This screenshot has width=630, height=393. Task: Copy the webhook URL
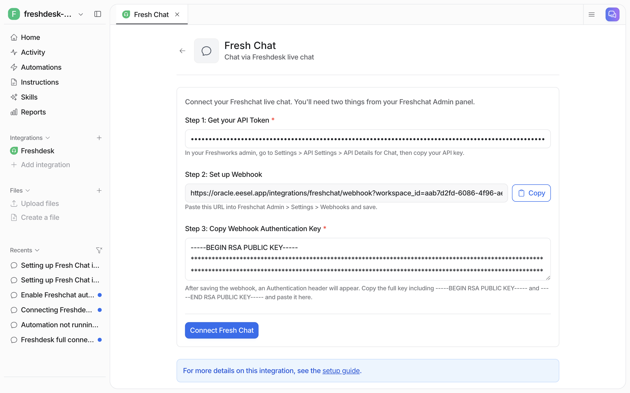[x=531, y=193]
